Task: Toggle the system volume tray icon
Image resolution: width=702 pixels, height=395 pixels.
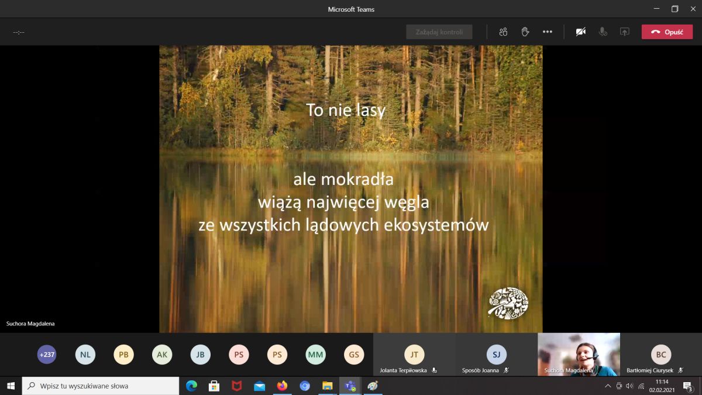Action: pyautogui.click(x=629, y=386)
